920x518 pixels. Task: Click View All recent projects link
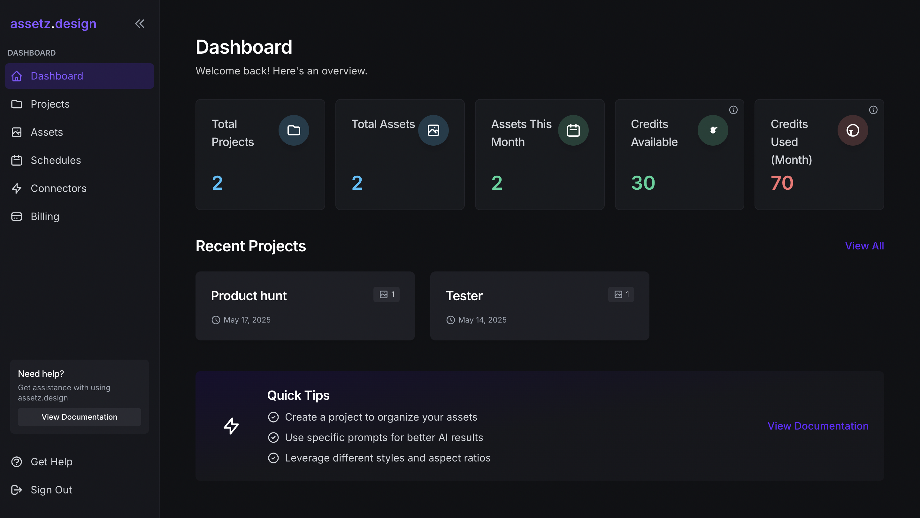[x=864, y=246]
